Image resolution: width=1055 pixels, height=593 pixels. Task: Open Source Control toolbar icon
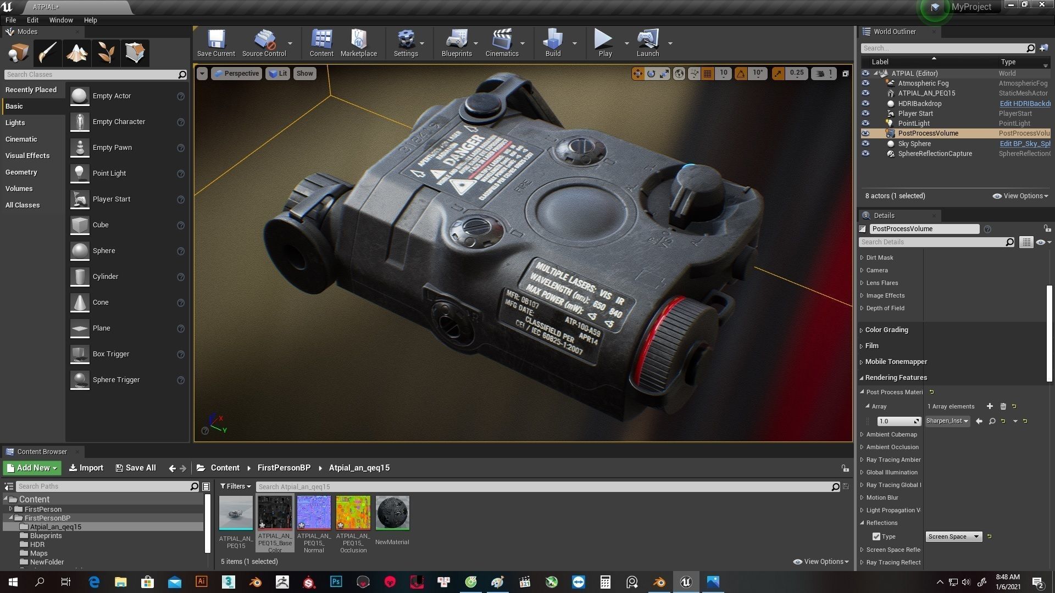264,43
